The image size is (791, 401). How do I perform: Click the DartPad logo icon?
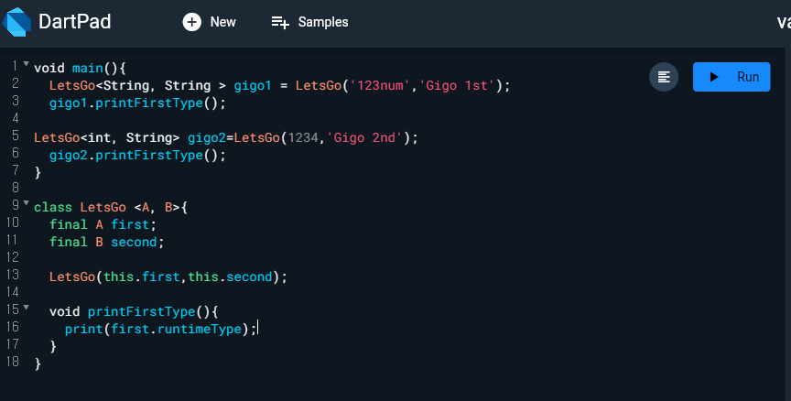tap(16, 22)
